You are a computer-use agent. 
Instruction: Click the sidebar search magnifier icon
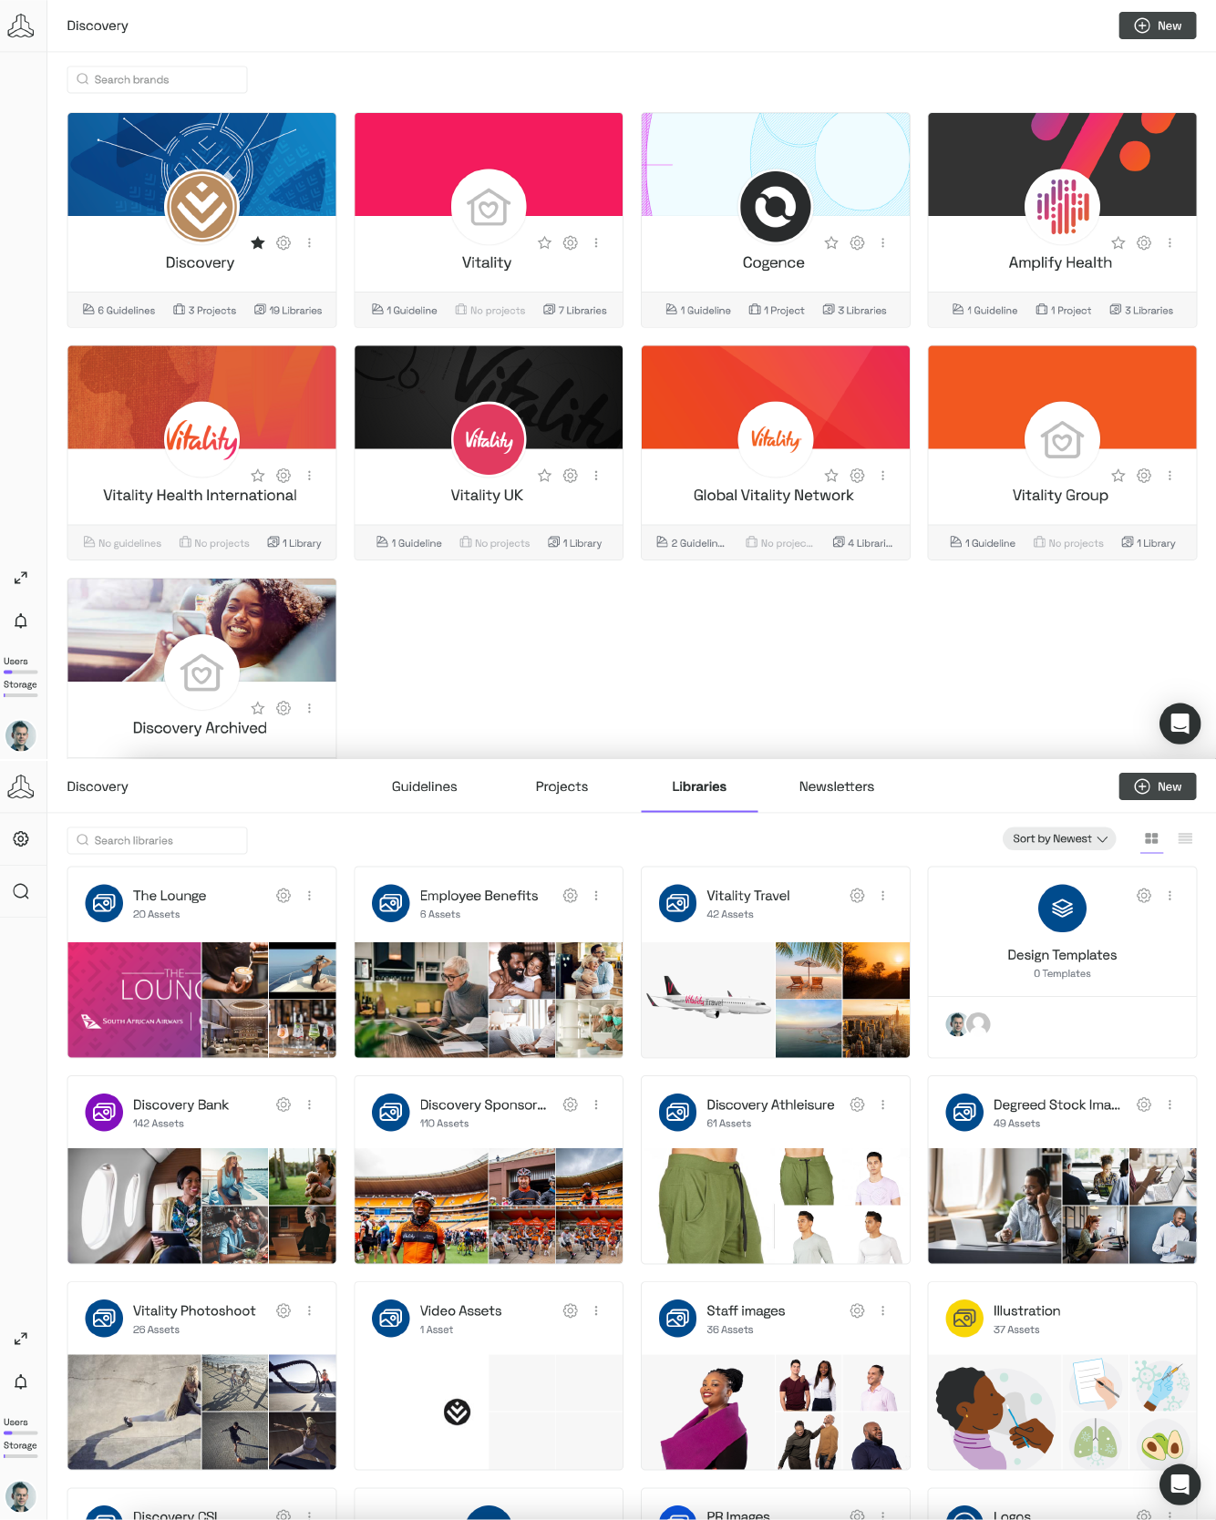(x=21, y=891)
